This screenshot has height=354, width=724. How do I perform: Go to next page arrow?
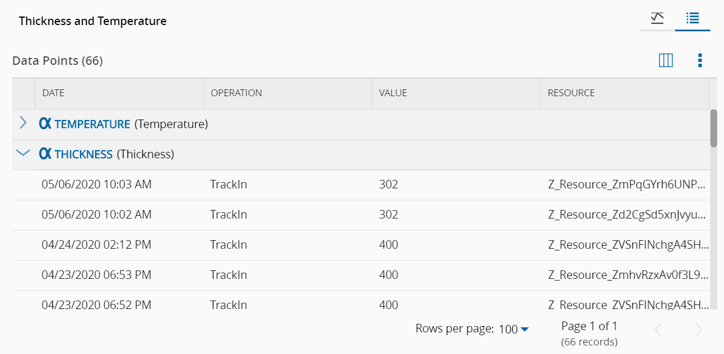point(699,330)
